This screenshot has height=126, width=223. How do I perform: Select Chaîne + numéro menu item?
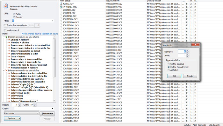(x=20, y=40)
